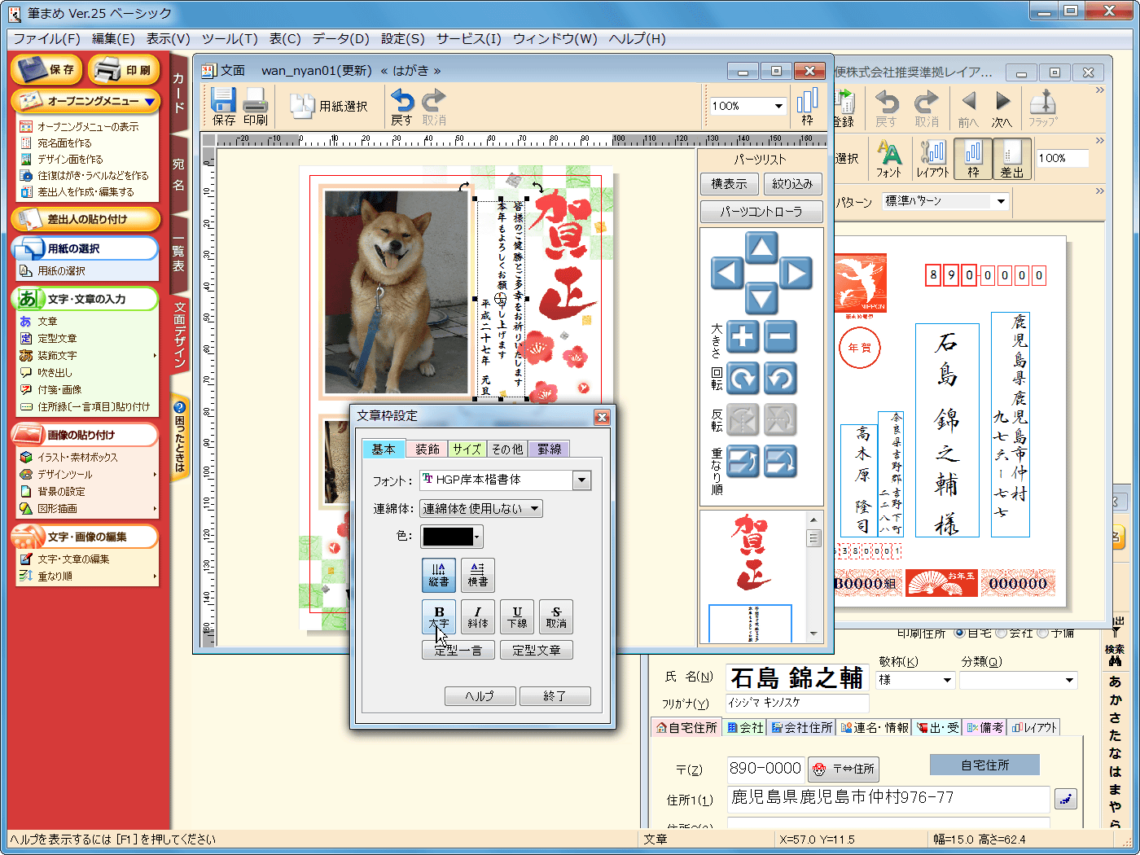Bring part forward in stacking order
Screen dimensions: 1140x855
[x=743, y=462]
